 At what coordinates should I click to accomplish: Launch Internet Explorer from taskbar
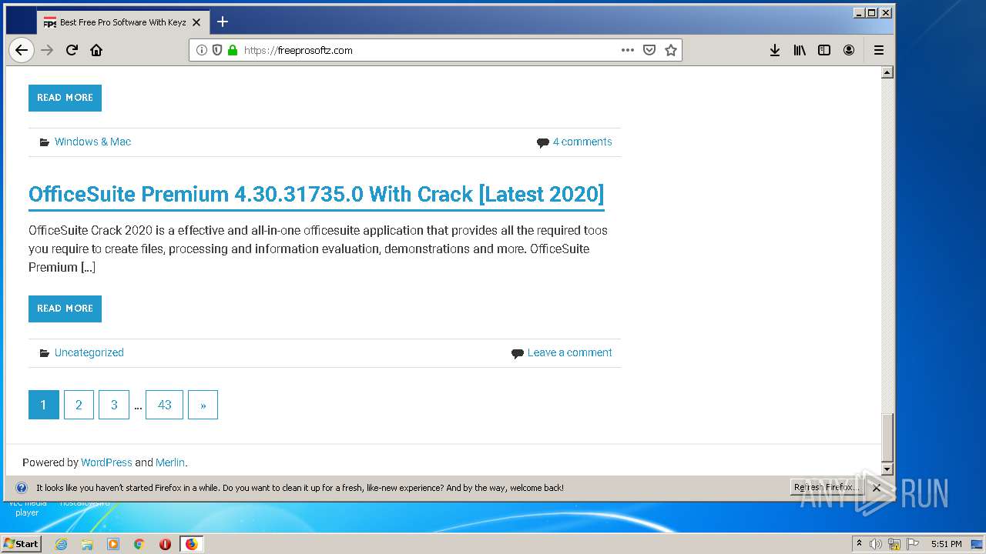(61, 544)
